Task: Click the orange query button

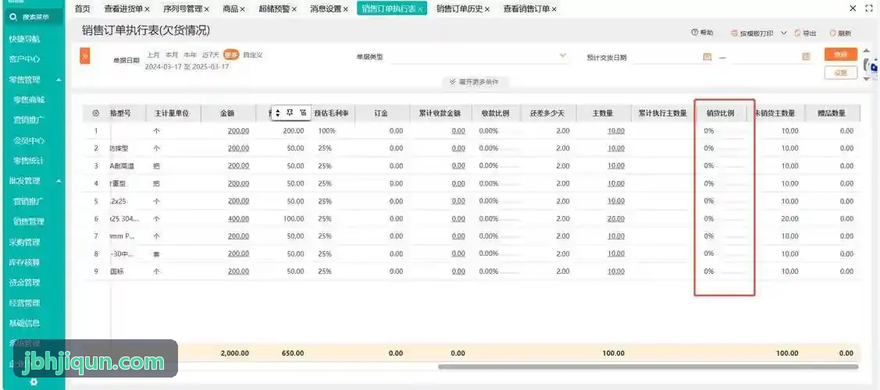Action: point(841,55)
